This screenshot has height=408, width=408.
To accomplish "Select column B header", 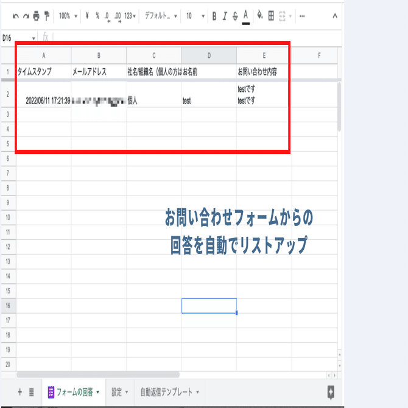I will 99,55.
